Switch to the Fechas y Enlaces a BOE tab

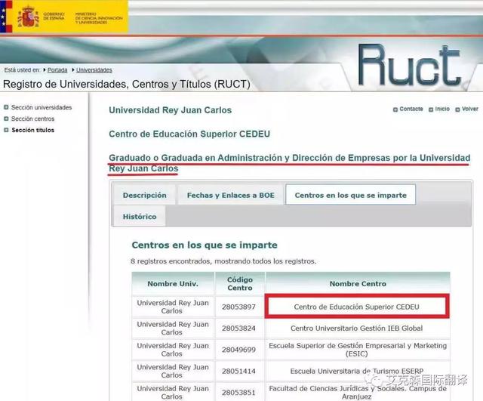coord(230,195)
